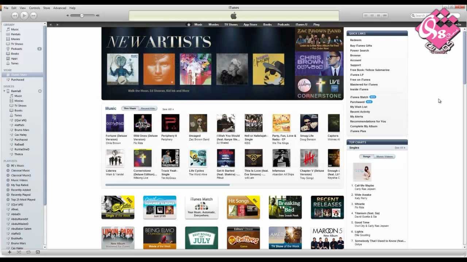
Task: Go to the iTunes Store home icon
Action: coord(189,24)
